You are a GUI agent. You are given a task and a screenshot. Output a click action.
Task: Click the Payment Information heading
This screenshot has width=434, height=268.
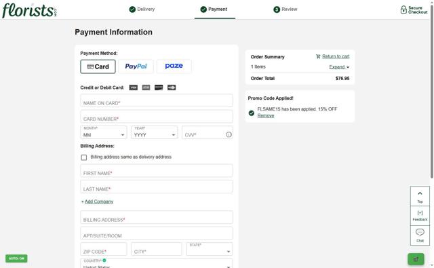pos(113,32)
